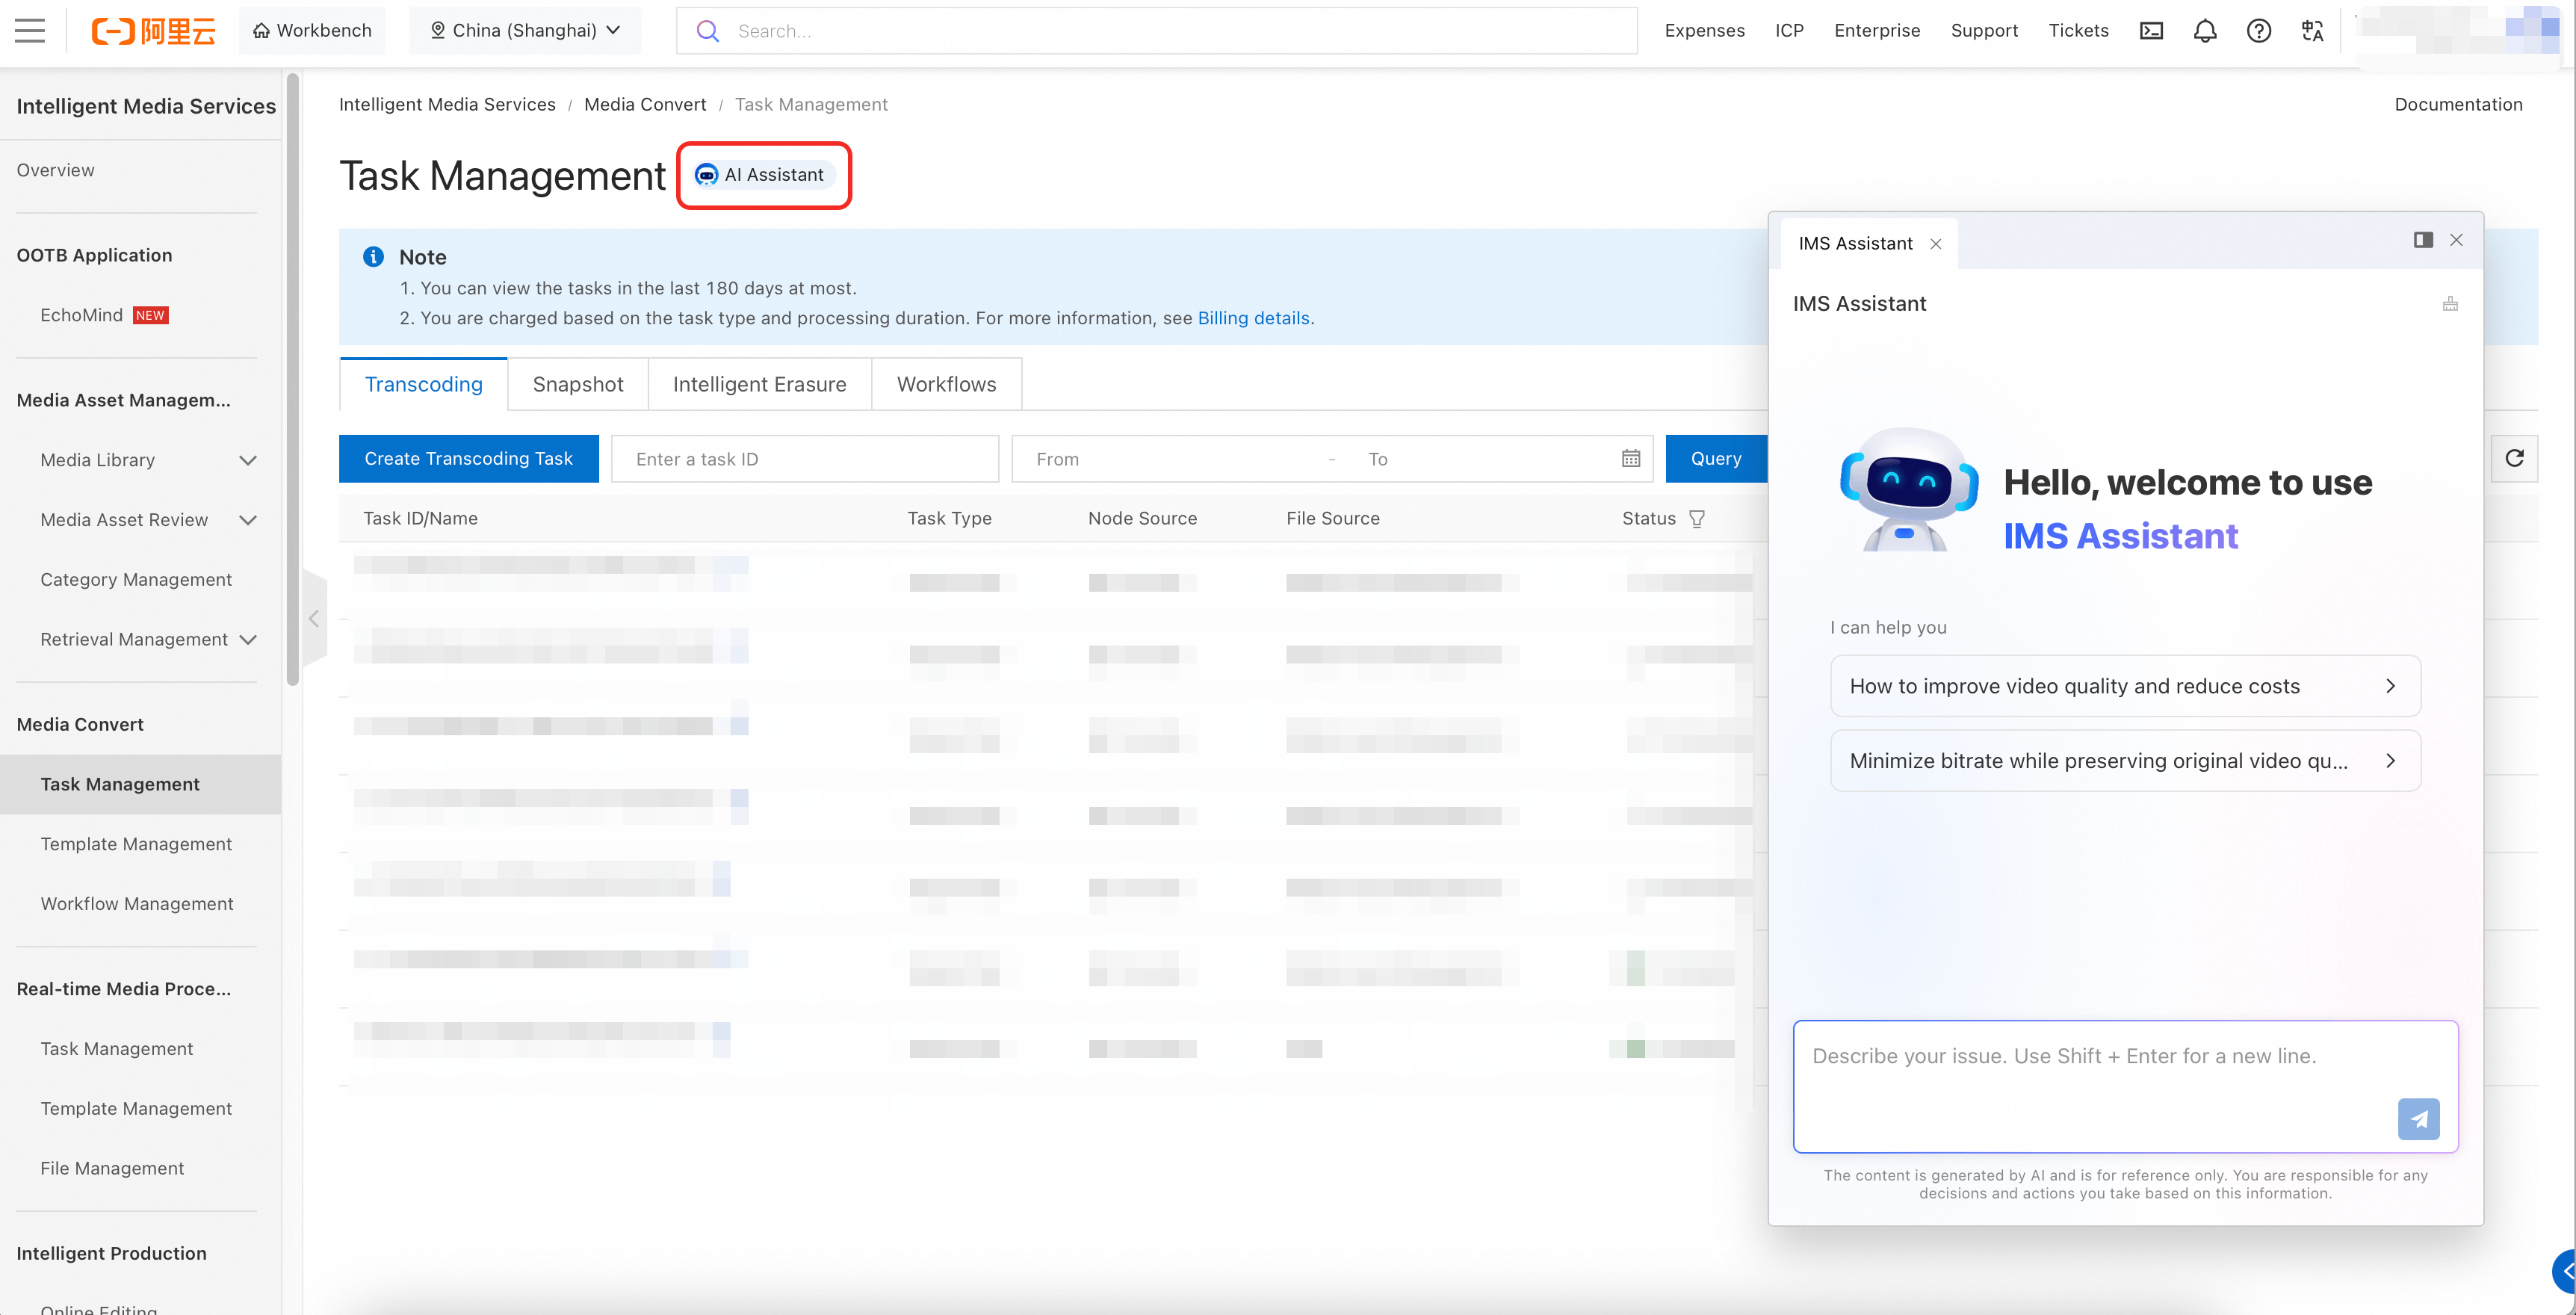The height and width of the screenshot is (1315, 2576).
Task: Open Workflow Management in sidebar
Action: (137, 904)
